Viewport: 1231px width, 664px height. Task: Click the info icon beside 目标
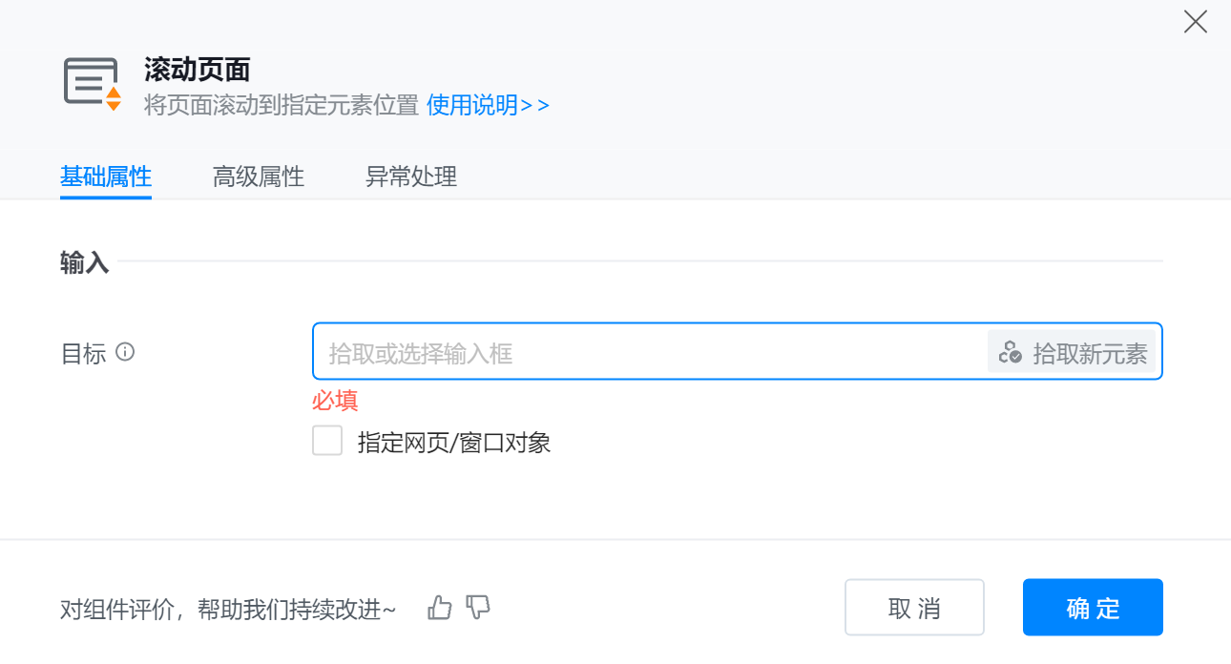pyautogui.click(x=125, y=352)
